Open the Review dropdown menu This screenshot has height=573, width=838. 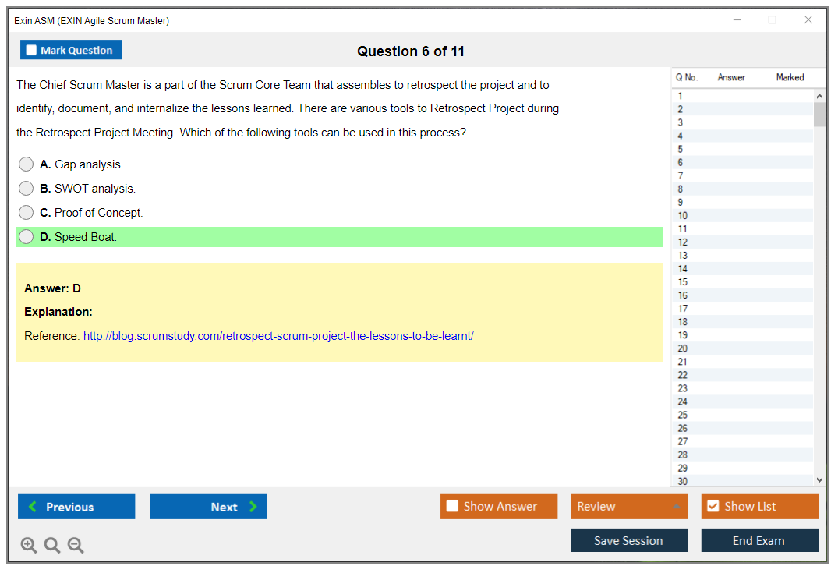tap(628, 506)
